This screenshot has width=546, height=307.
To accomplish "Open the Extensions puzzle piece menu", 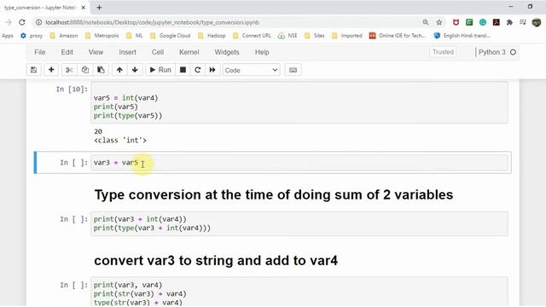I will 509,22.
